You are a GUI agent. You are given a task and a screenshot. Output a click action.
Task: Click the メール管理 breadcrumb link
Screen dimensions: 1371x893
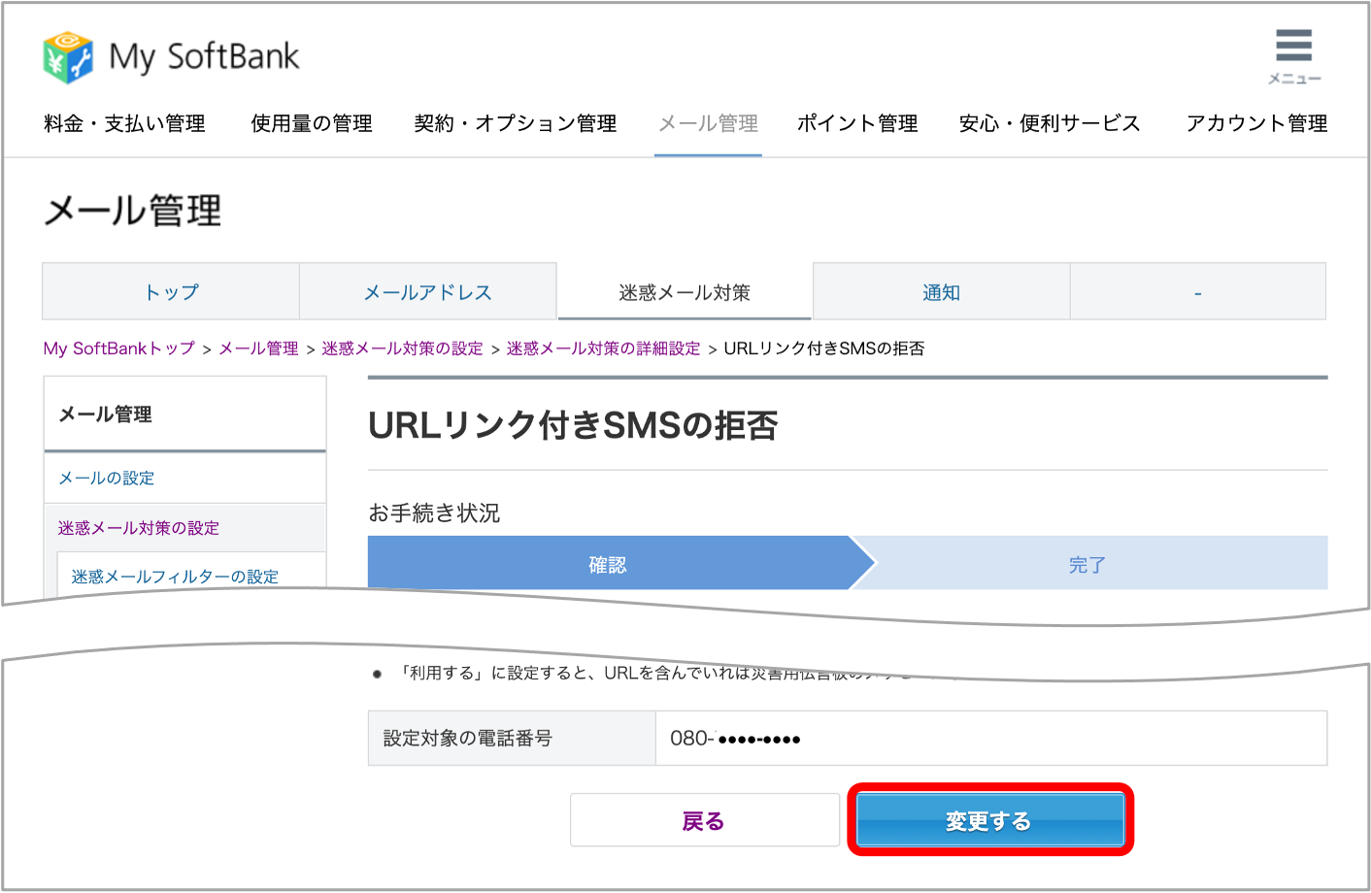[259, 348]
